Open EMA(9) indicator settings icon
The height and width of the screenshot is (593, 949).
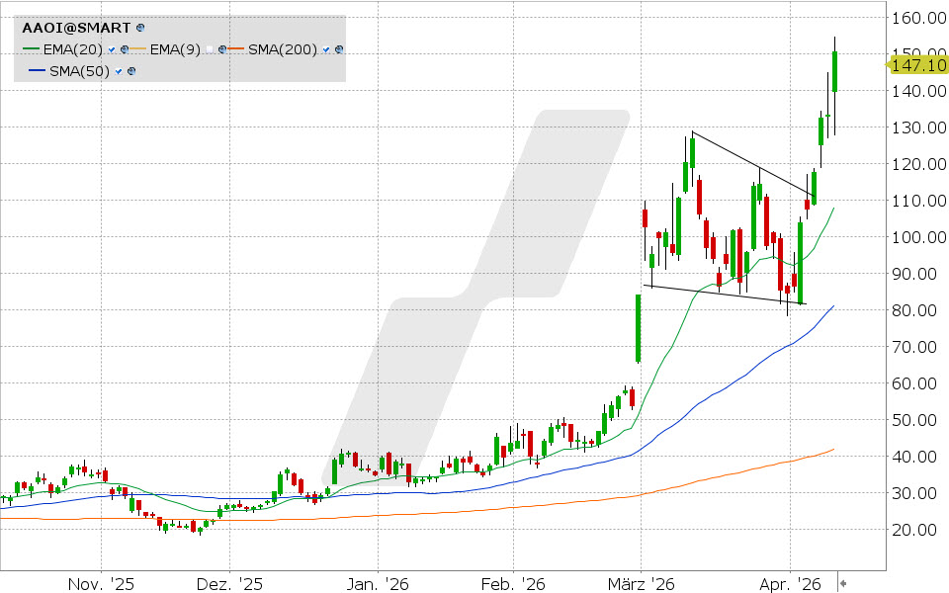click(222, 49)
